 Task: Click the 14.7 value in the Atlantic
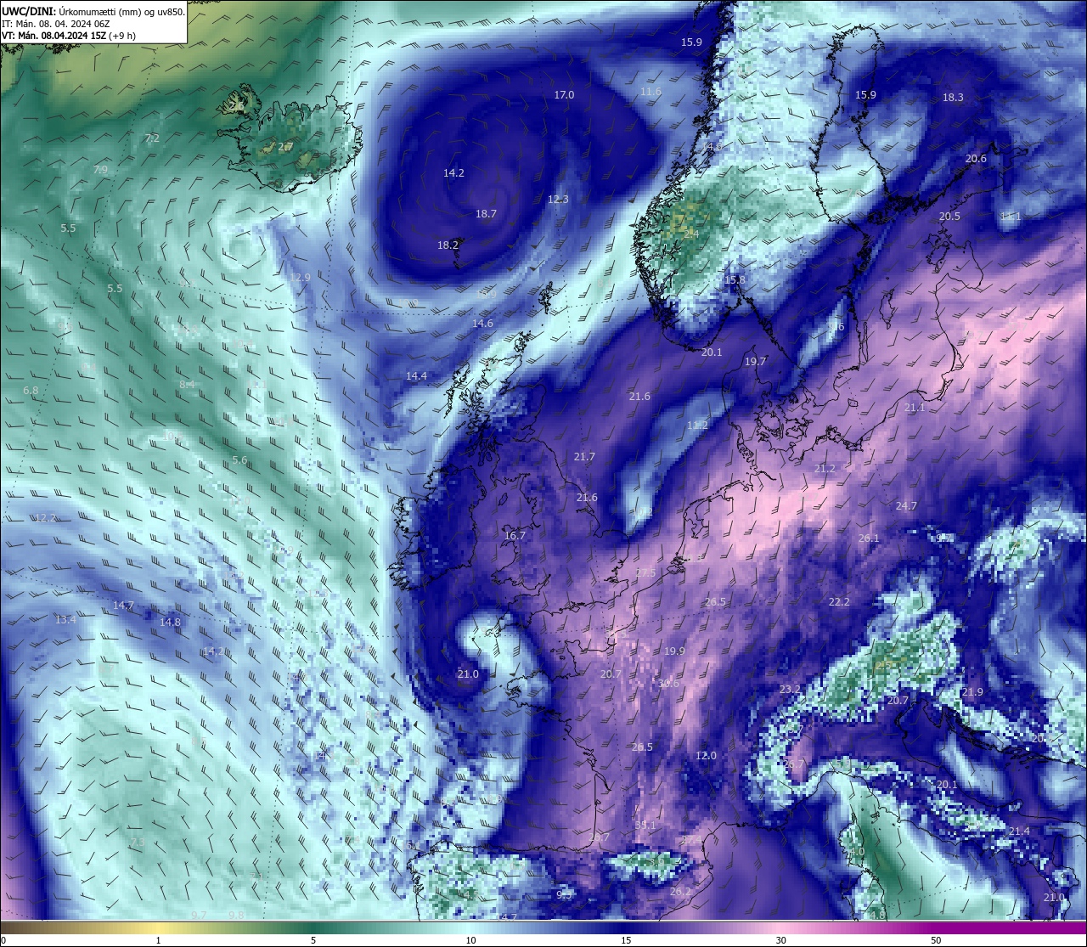pos(123,606)
